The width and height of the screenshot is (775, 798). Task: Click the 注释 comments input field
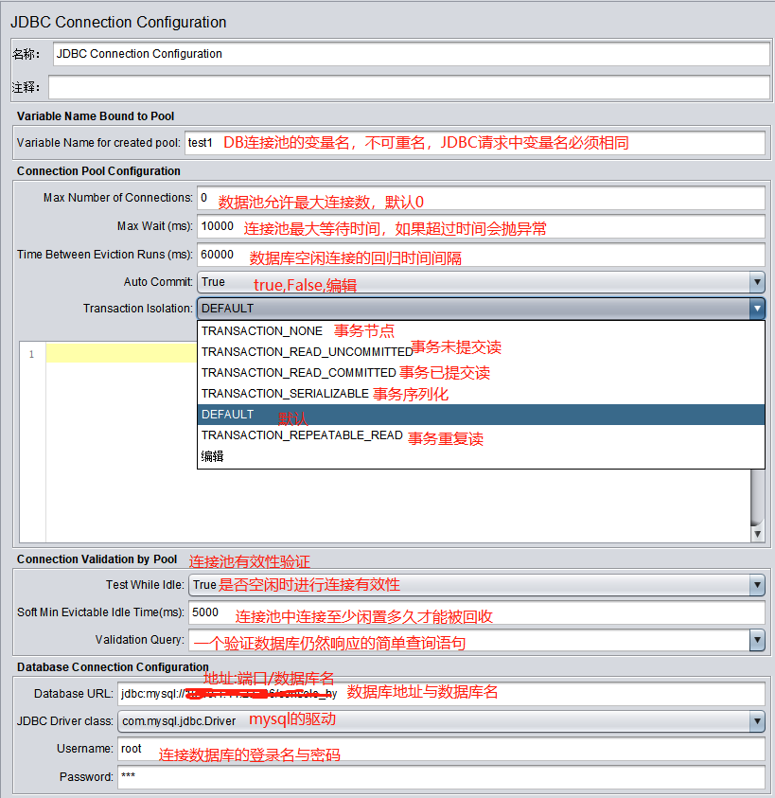409,87
